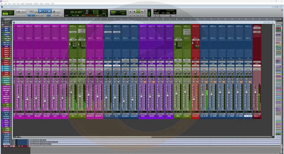Solo the ooh 1 channel strip
The height and width of the screenshot is (154, 284).
point(54,82)
